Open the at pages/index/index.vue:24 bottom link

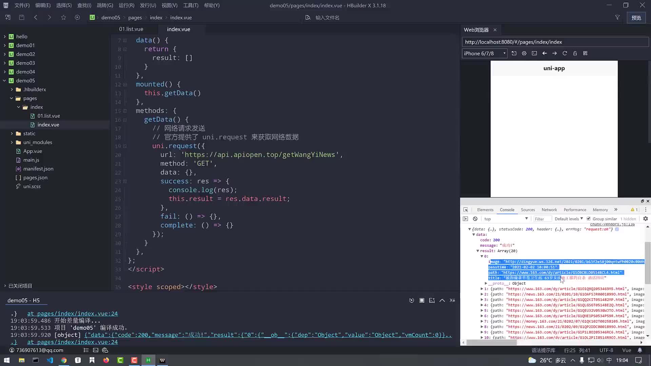pyautogui.click(x=72, y=342)
